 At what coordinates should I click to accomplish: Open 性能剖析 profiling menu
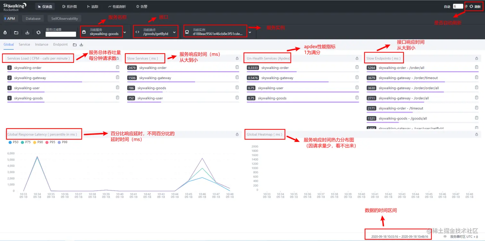point(117,6)
